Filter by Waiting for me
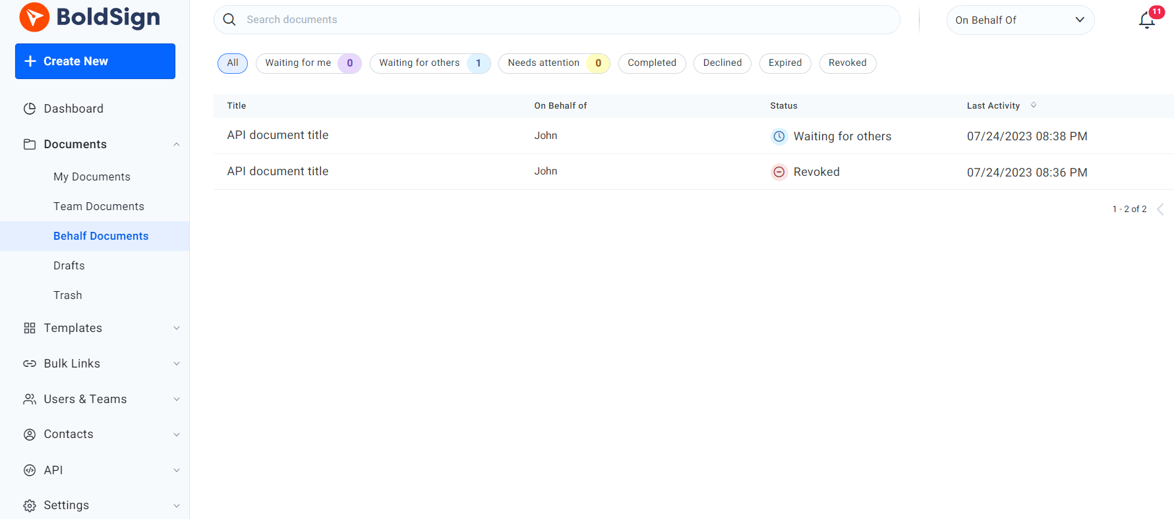The image size is (1174, 519). 308,63
